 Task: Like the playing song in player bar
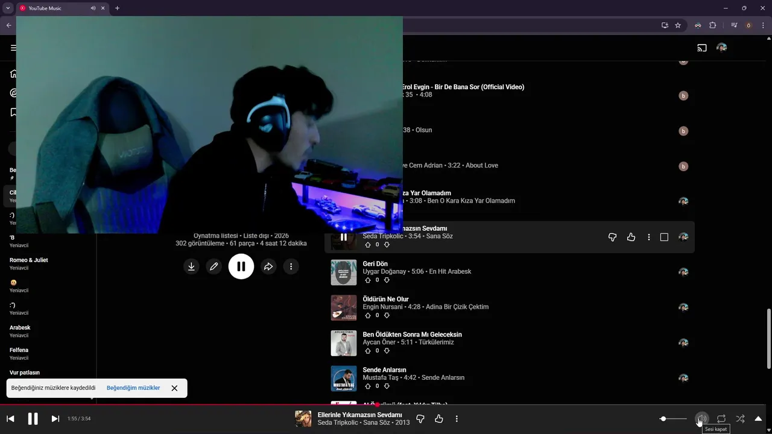pyautogui.click(x=439, y=419)
